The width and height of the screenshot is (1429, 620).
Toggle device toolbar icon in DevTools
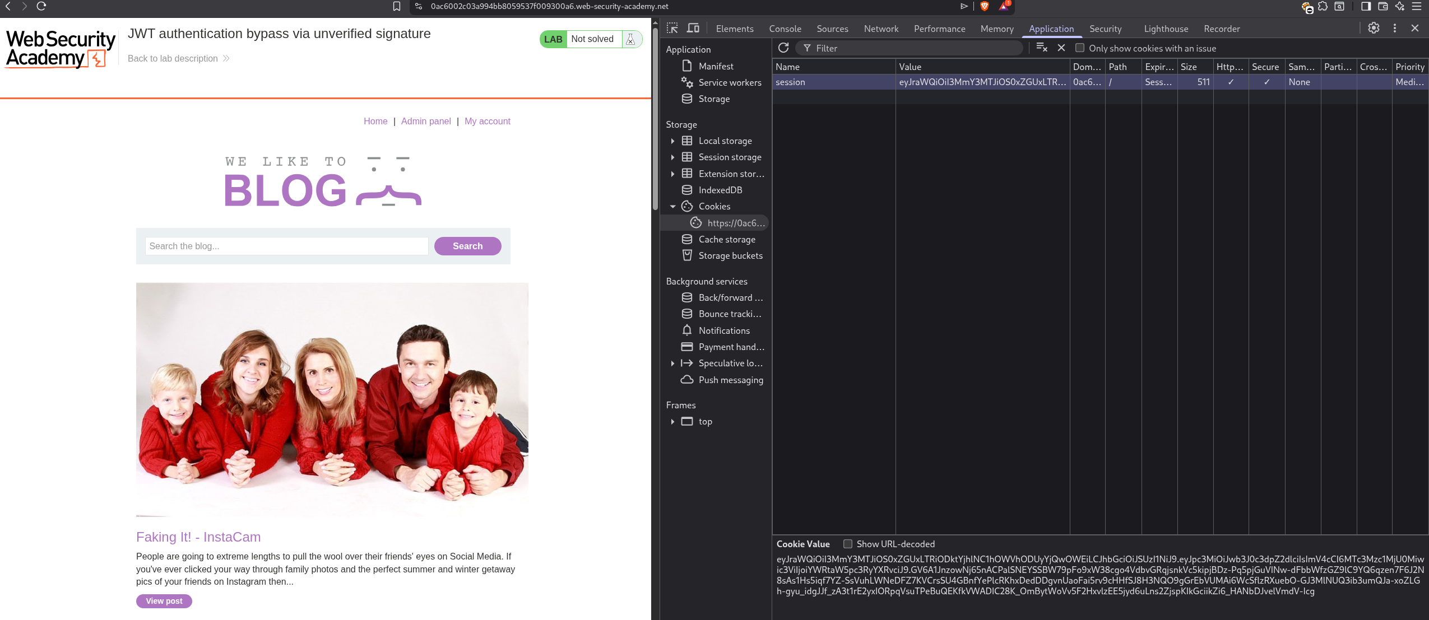click(x=693, y=28)
